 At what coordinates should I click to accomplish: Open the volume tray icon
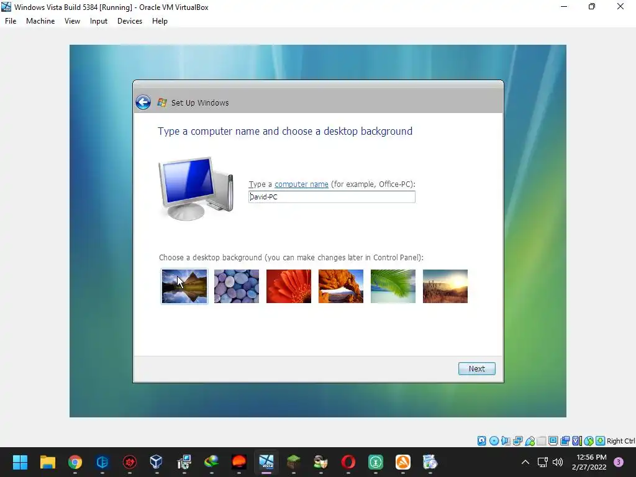pyautogui.click(x=558, y=462)
